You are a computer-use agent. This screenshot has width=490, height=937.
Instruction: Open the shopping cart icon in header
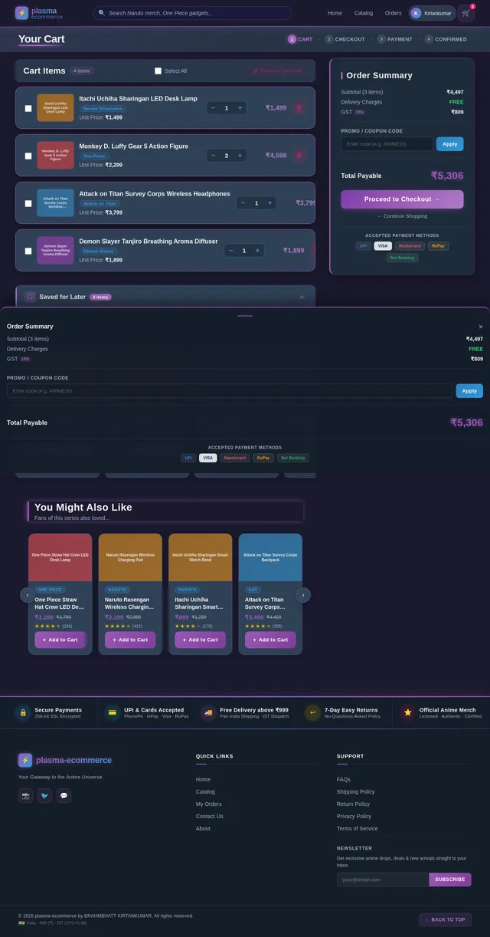point(465,13)
